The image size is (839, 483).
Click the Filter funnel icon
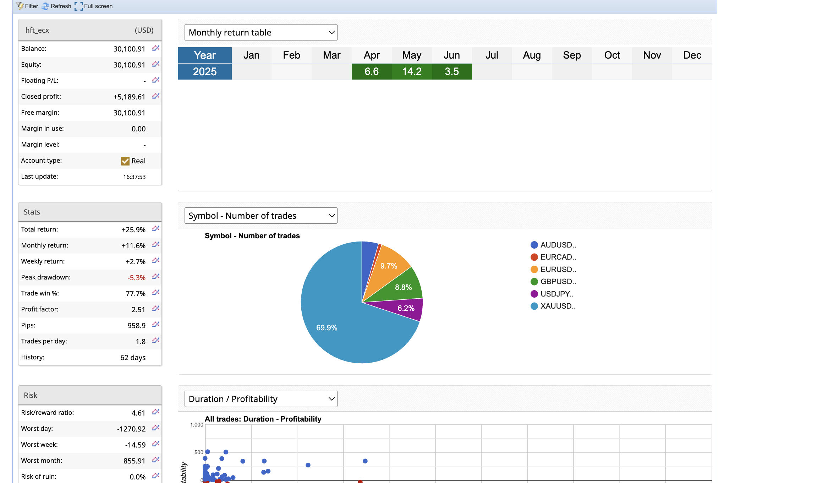coord(20,6)
